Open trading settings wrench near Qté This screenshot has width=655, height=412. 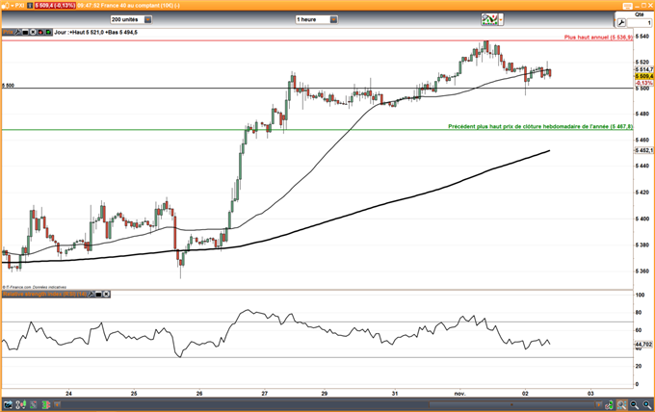point(621,23)
